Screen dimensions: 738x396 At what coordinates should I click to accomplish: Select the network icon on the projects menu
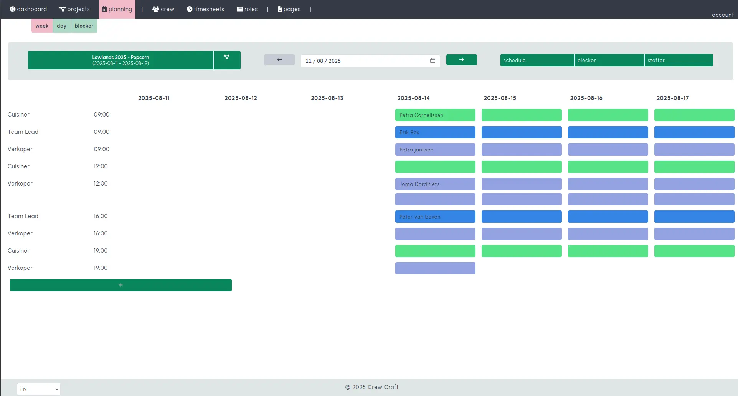(62, 8)
